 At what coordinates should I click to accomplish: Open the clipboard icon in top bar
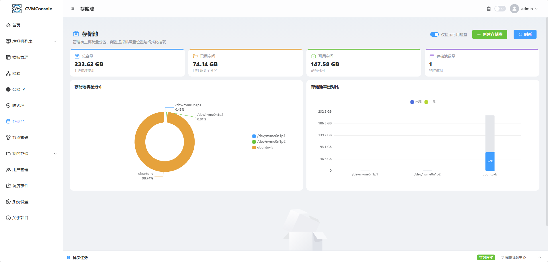click(x=489, y=9)
